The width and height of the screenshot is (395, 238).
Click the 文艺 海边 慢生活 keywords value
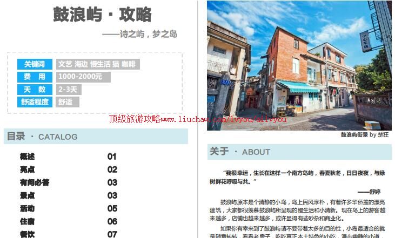97,64
